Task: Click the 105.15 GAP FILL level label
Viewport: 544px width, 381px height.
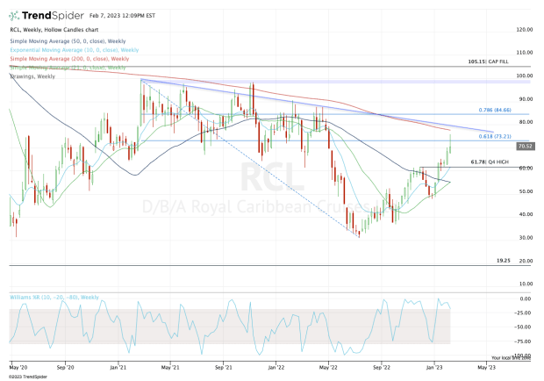Action: [x=490, y=62]
